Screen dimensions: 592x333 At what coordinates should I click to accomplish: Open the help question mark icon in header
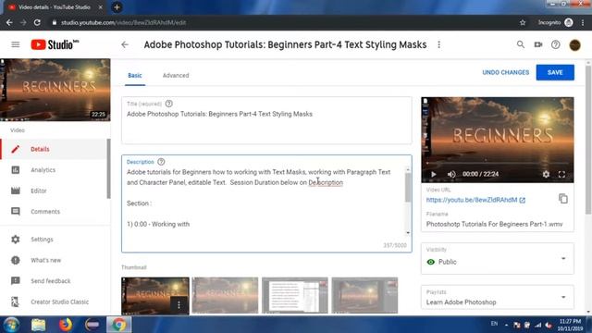555,44
